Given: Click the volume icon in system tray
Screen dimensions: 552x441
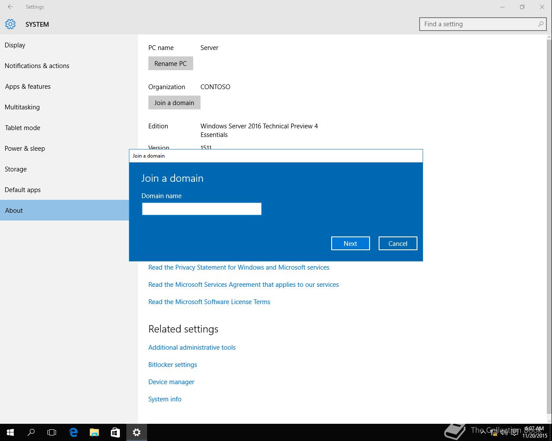Looking at the screenshot, I should point(504,432).
